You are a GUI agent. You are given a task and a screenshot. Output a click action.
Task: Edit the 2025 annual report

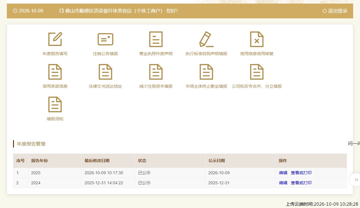[283, 173]
